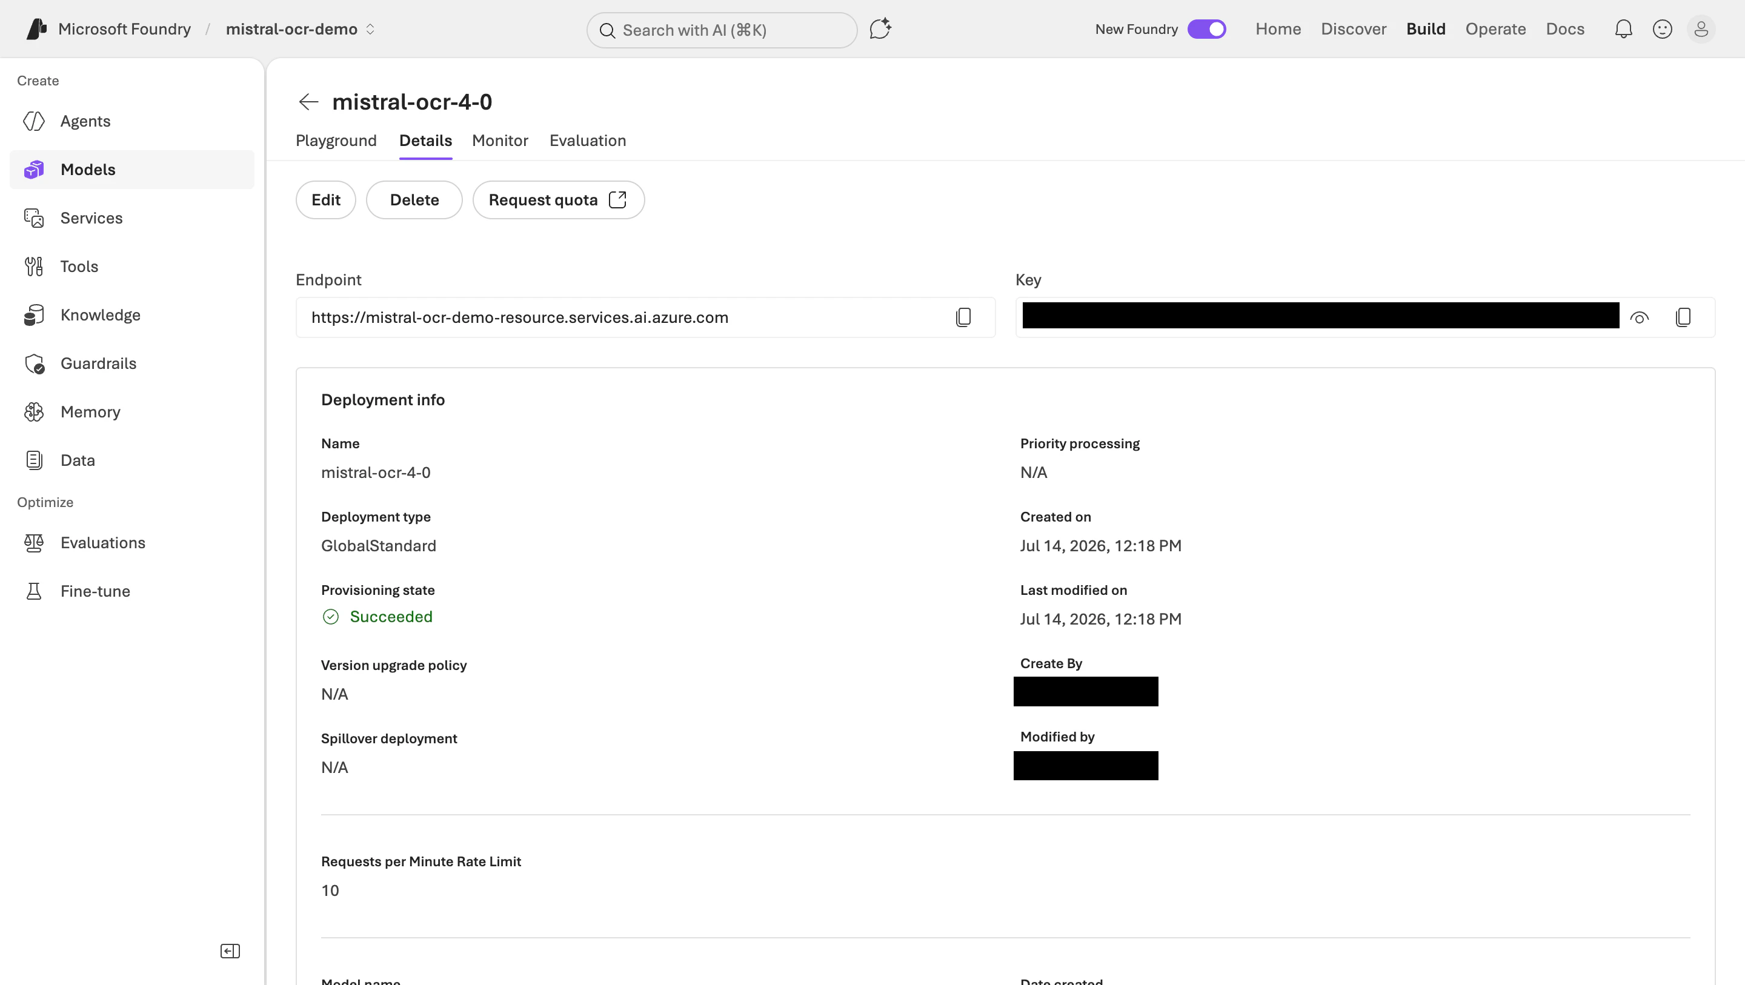Click the Spillover deployment N/A value
The image size is (1745, 985).
(334, 768)
